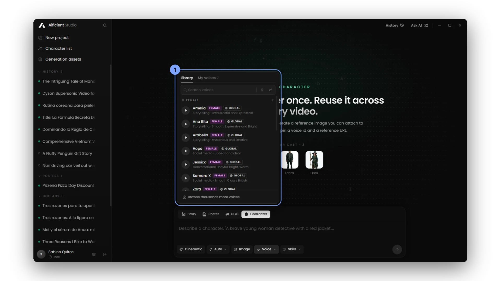Open Dominando la Regla project

[x=67, y=129]
